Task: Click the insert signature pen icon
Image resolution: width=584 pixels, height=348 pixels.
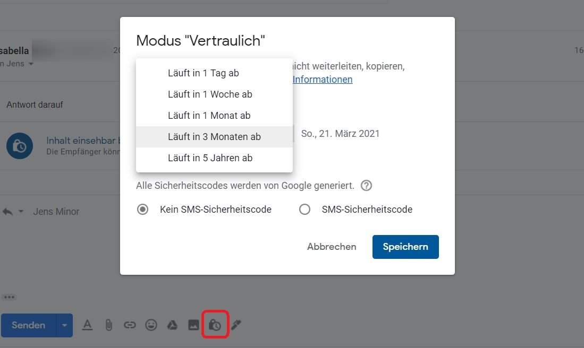Action: point(236,325)
